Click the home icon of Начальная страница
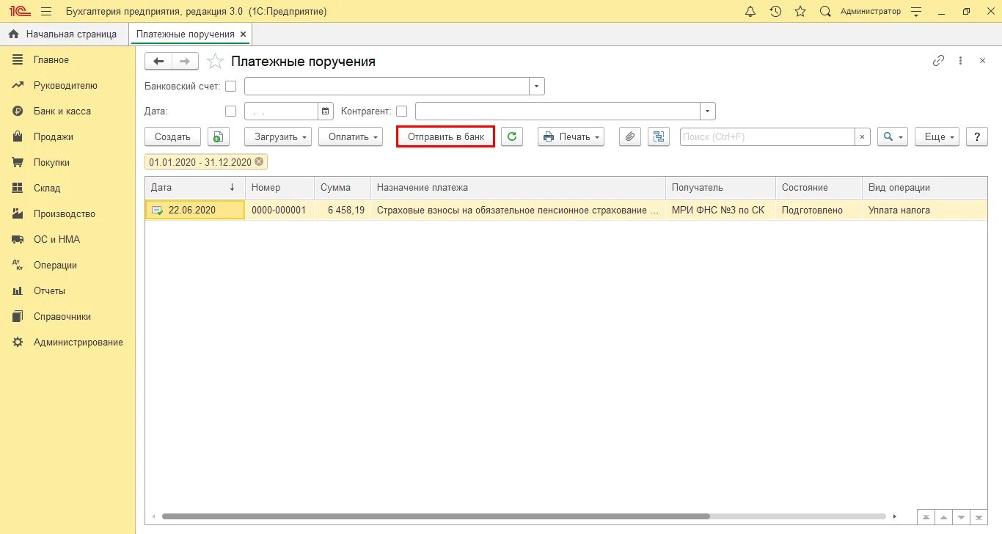This screenshot has width=1002, height=534. (x=13, y=34)
